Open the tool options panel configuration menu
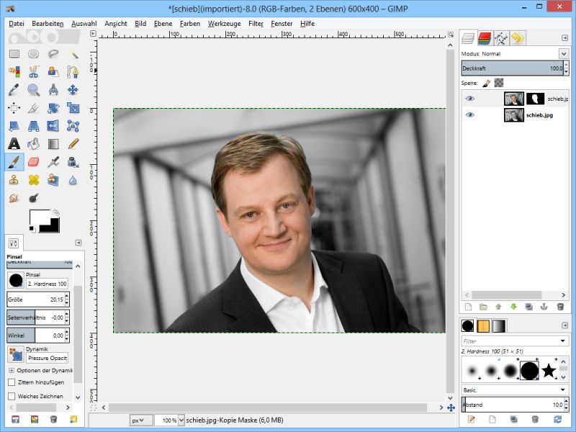Screen dimensions: 576x432 click(78, 243)
